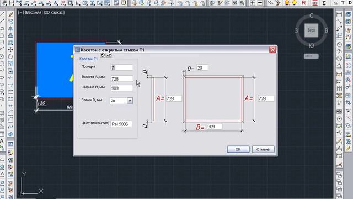Click the plus icon in top toolbar

[x=253, y=3]
